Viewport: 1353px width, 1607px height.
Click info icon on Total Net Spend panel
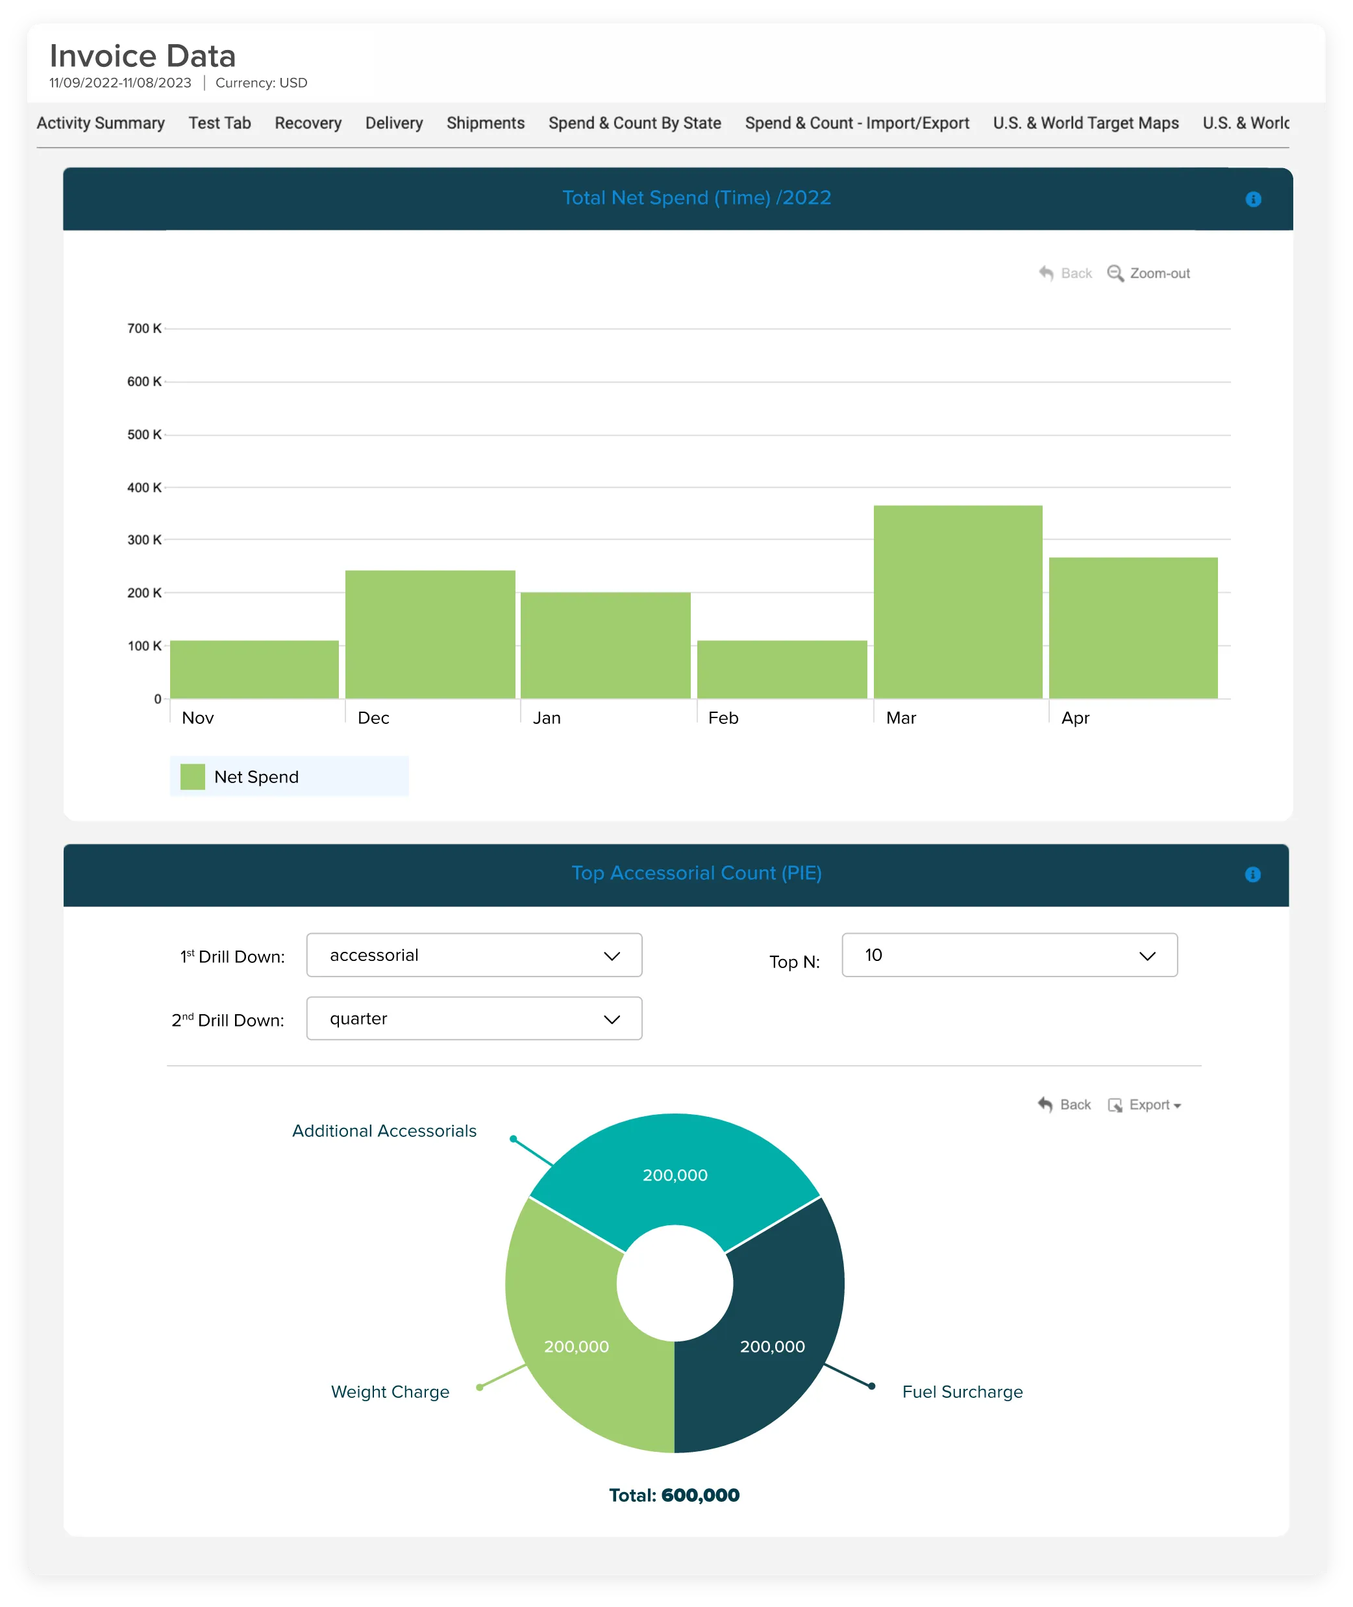(x=1252, y=199)
